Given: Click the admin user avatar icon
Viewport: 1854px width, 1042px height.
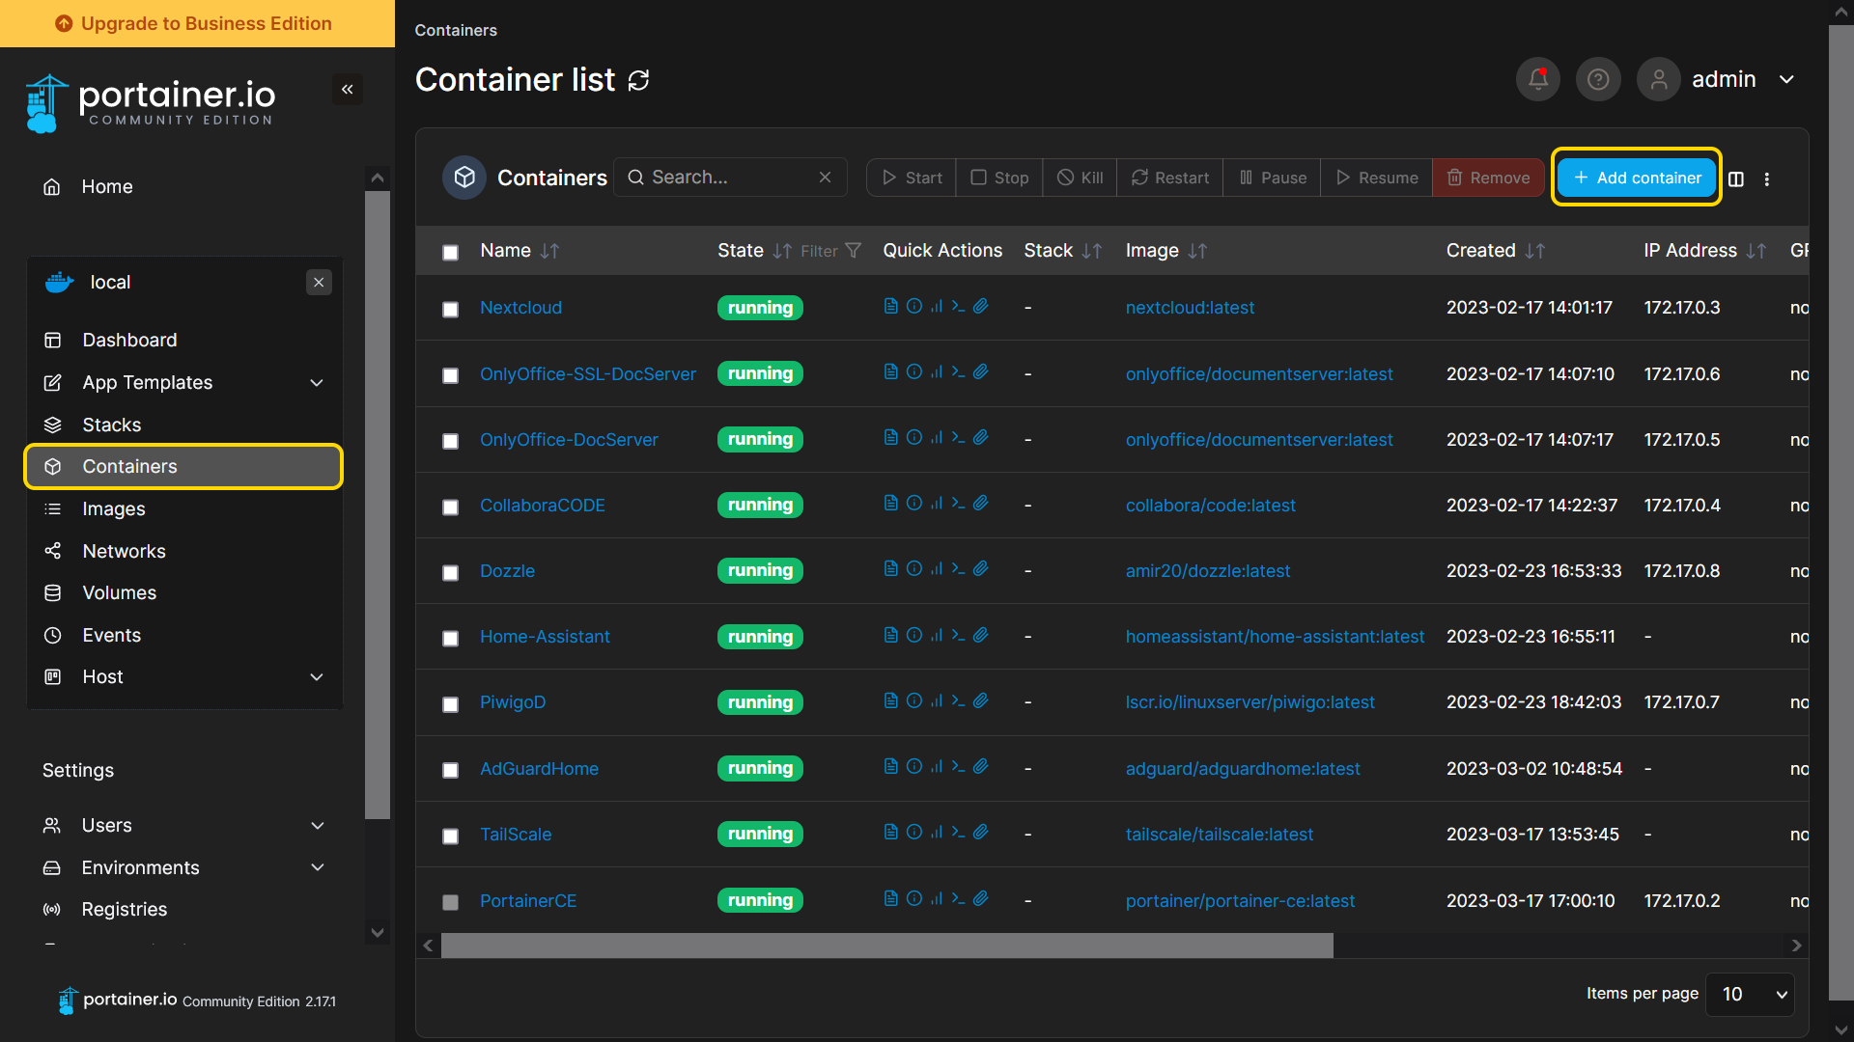Looking at the screenshot, I should pyautogui.click(x=1658, y=79).
